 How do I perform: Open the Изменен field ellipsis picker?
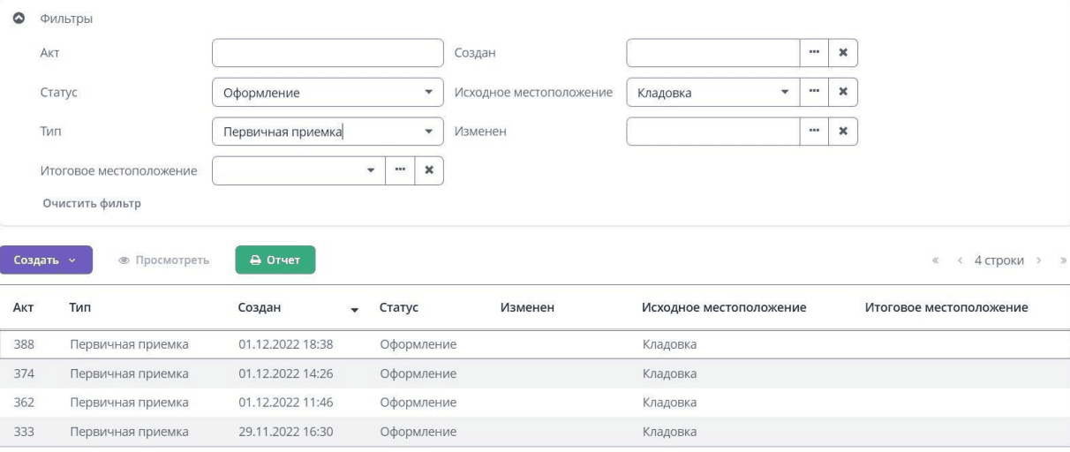(814, 132)
